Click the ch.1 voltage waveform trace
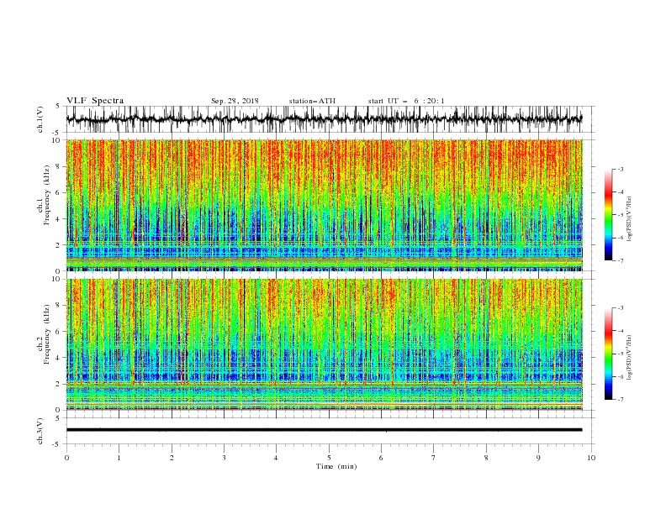Image resolution: width=666 pixels, height=514 pixels. coord(324,119)
